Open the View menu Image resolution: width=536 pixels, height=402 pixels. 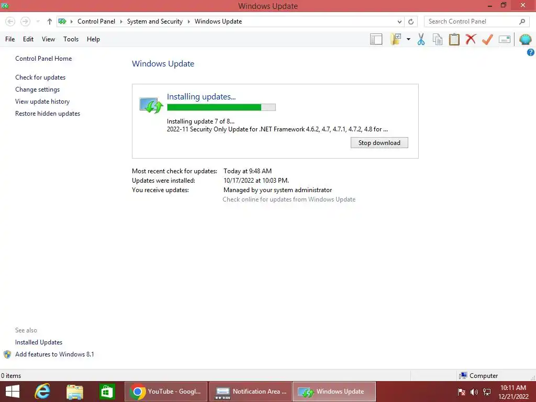[48, 39]
